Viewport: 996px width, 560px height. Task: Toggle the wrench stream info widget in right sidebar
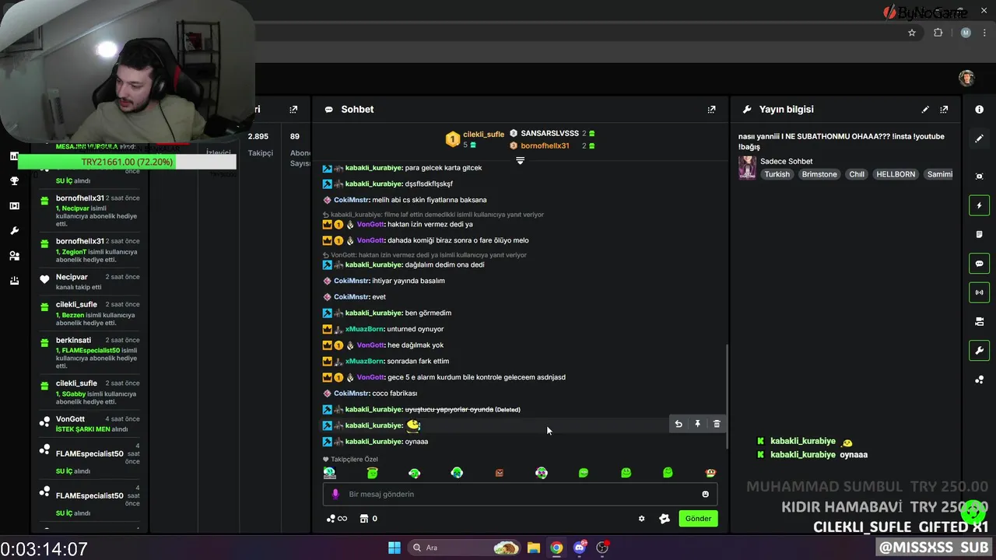(979, 351)
